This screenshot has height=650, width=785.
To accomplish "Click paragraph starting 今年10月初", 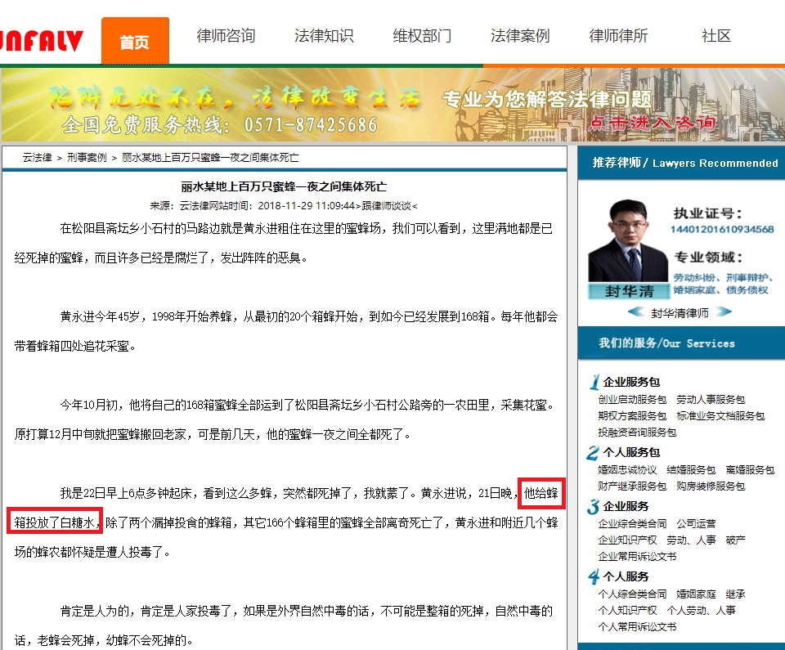I will pyautogui.click(x=285, y=419).
